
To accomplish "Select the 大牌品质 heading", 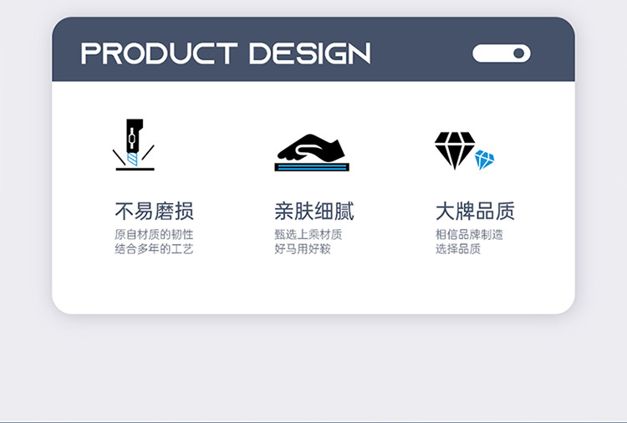I will 475,211.
